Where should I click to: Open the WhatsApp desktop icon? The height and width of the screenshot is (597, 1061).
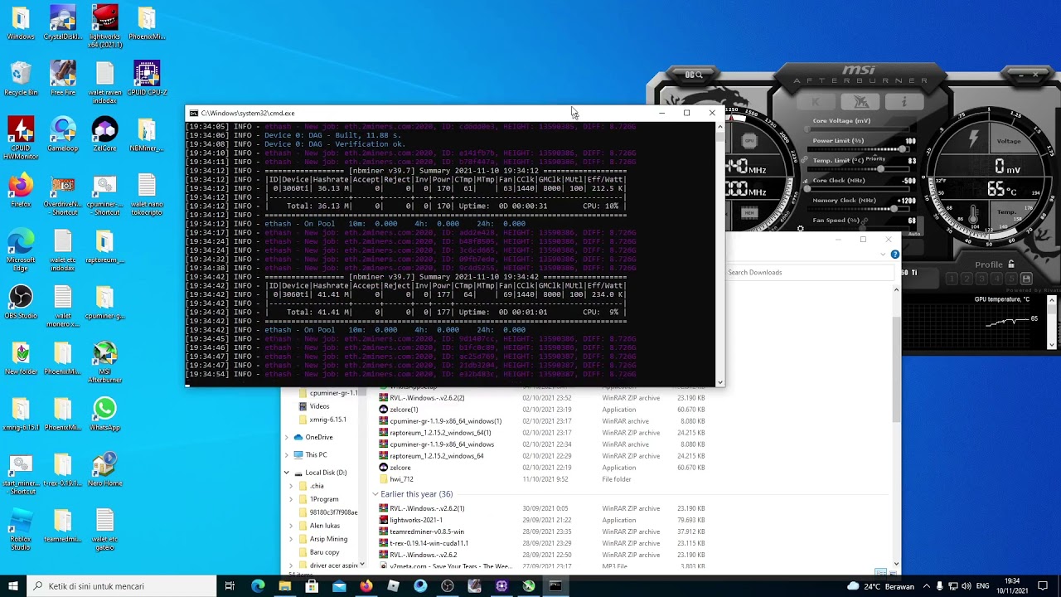pyautogui.click(x=104, y=415)
